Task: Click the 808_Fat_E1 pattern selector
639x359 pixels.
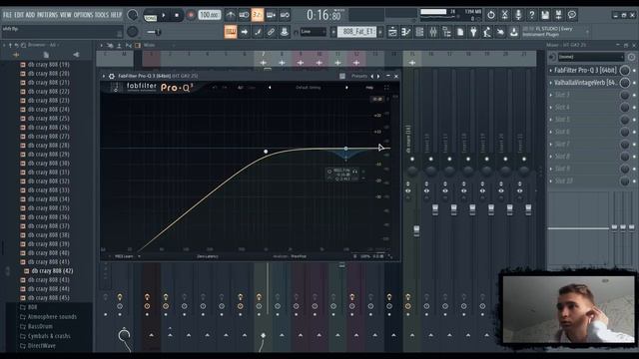Action: point(357,32)
